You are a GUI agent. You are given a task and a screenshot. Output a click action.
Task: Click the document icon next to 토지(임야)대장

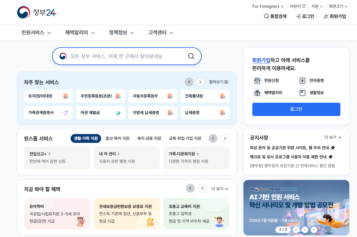click(66, 96)
